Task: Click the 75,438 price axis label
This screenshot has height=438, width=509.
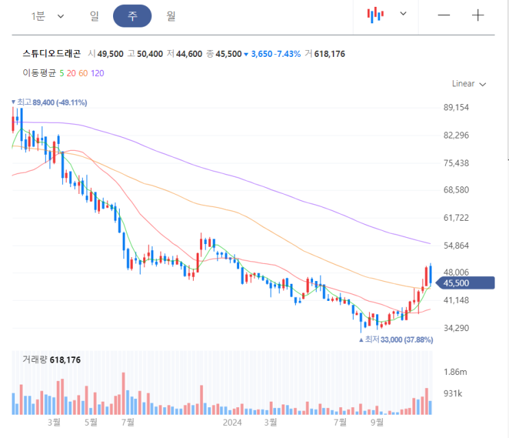Action: point(456,163)
